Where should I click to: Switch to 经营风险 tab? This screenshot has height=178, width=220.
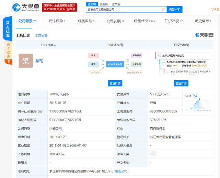86,21
